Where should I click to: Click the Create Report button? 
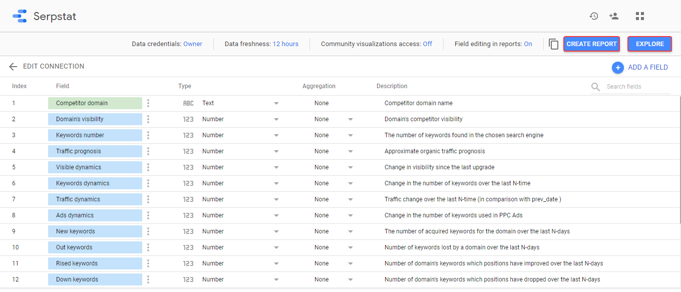(x=591, y=44)
